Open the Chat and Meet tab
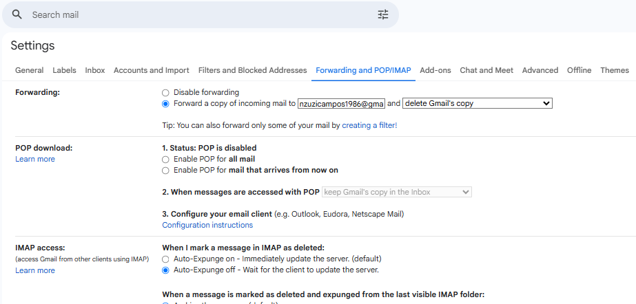 [486, 70]
